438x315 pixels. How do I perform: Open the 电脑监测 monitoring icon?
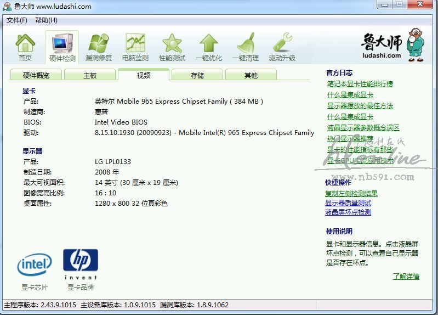(135, 47)
